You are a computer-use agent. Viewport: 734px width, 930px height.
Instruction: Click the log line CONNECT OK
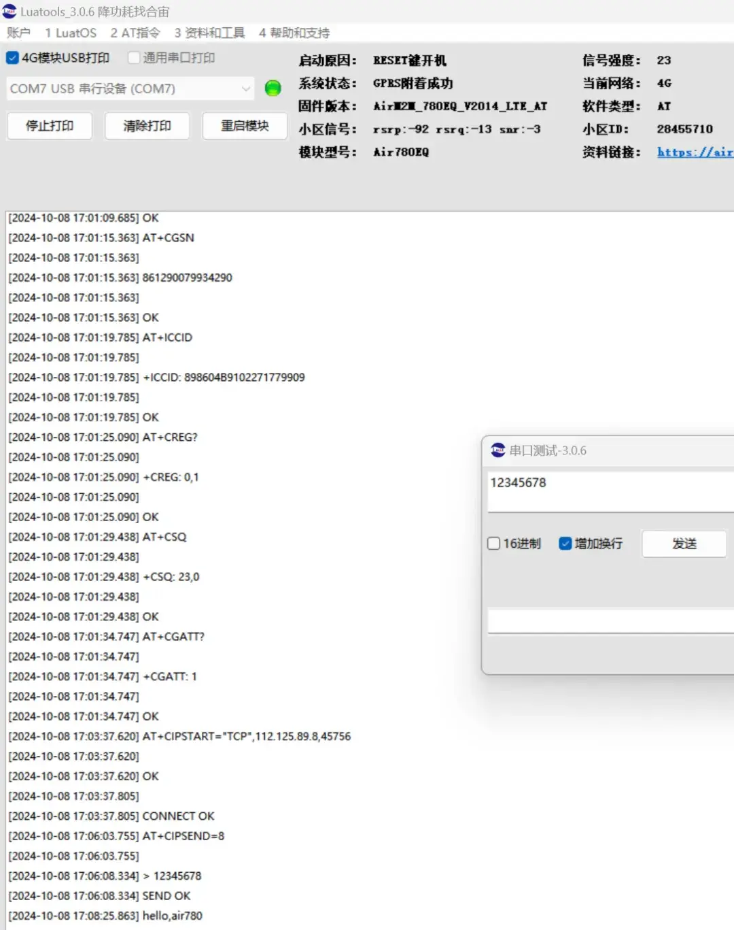click(178, 816)
